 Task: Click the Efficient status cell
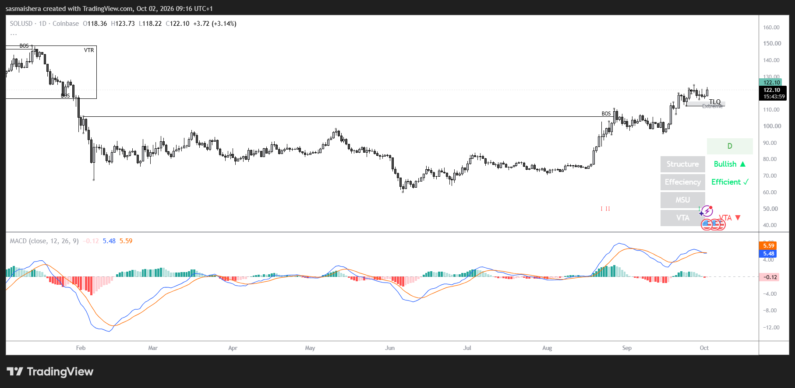730,182
